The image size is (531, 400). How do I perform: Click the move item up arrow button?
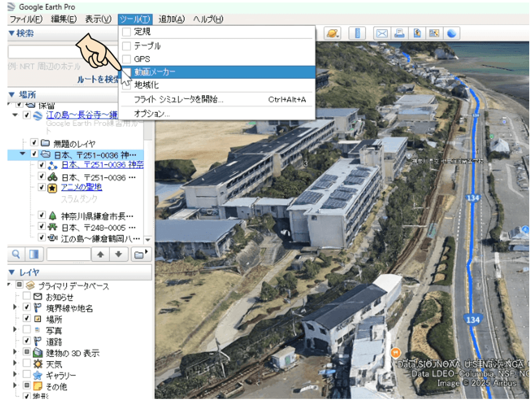pyautogui.click(x=101, y=255)
